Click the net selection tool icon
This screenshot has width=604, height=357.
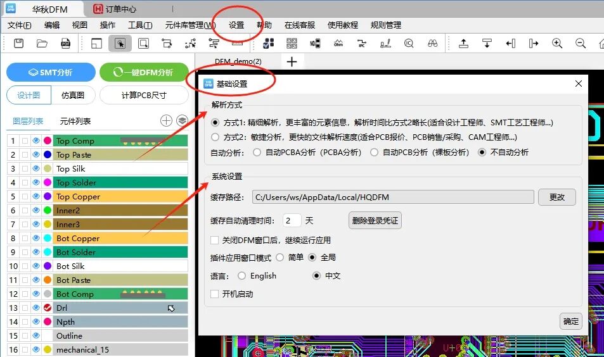tap(167, 44)
